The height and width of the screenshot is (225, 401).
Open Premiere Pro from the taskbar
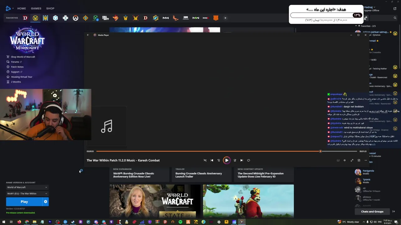pos(50,222)
